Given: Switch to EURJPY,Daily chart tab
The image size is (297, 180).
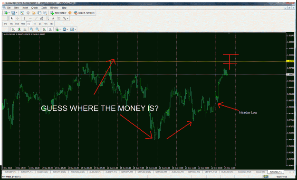Looking at the screenshot, I should (x=59, y=172).
